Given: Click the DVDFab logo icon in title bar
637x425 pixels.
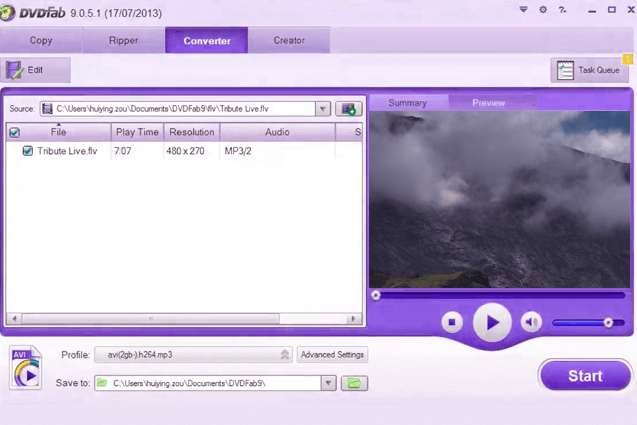Looking at the screenshot, I should point(8,13).
